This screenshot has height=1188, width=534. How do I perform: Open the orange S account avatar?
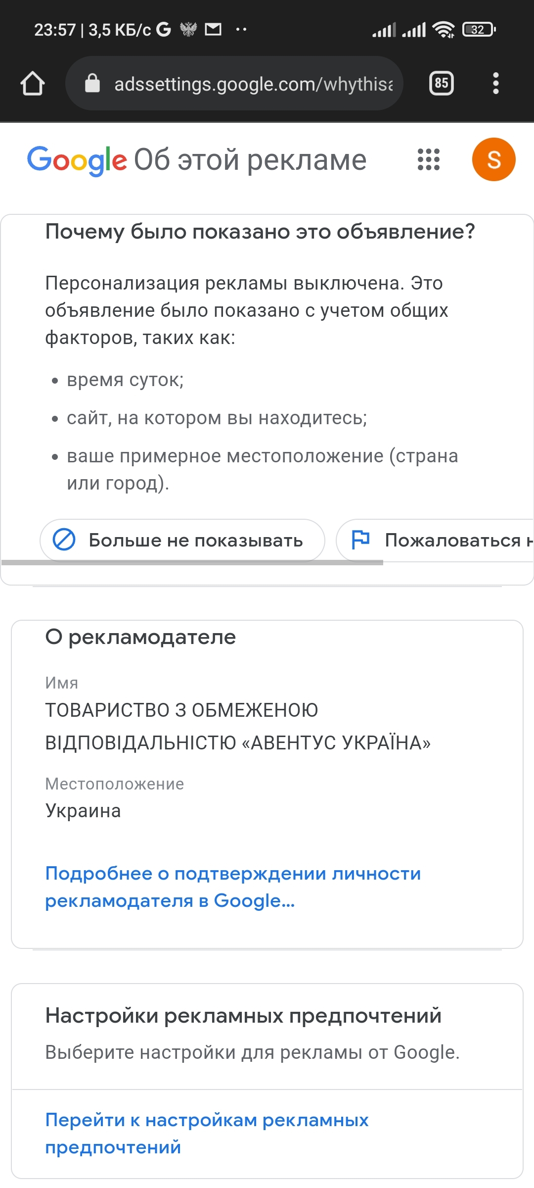(x=493, y=159)
